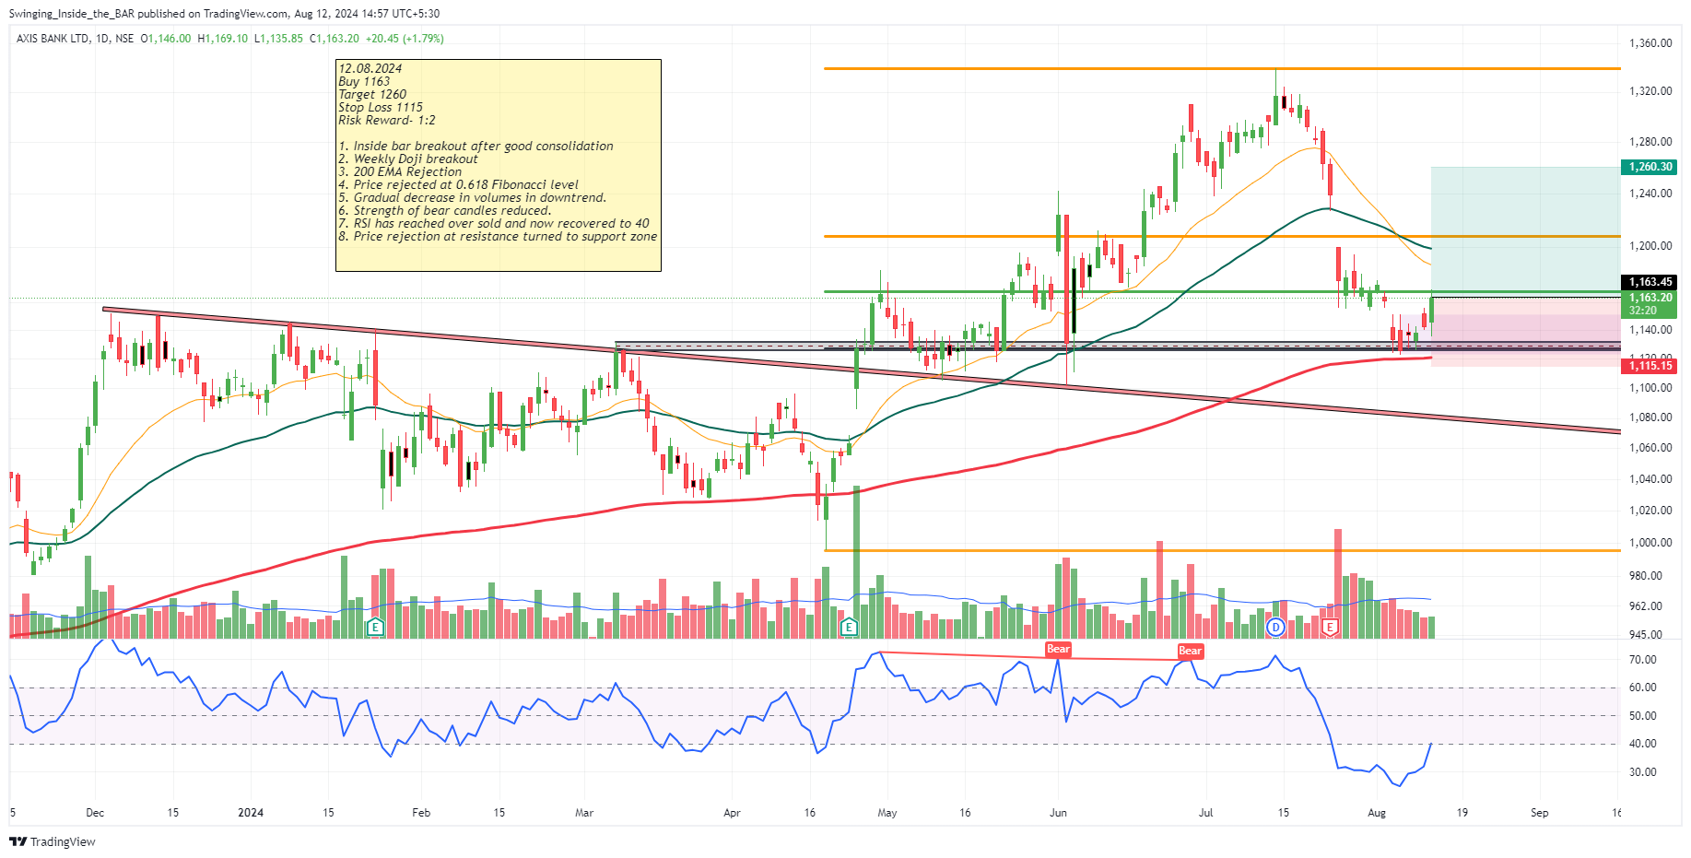Click the 1,320.00 price axis label

tap(1650, 91)
